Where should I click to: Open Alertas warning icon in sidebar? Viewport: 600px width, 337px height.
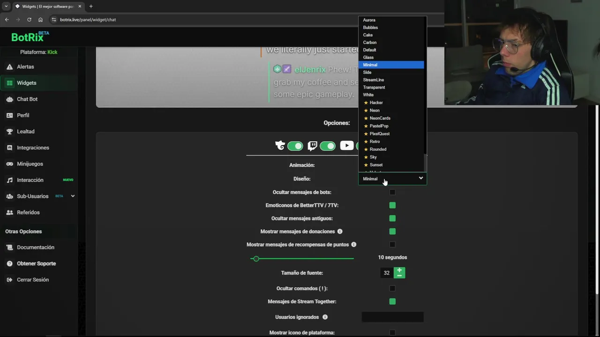tap(9, 67)
